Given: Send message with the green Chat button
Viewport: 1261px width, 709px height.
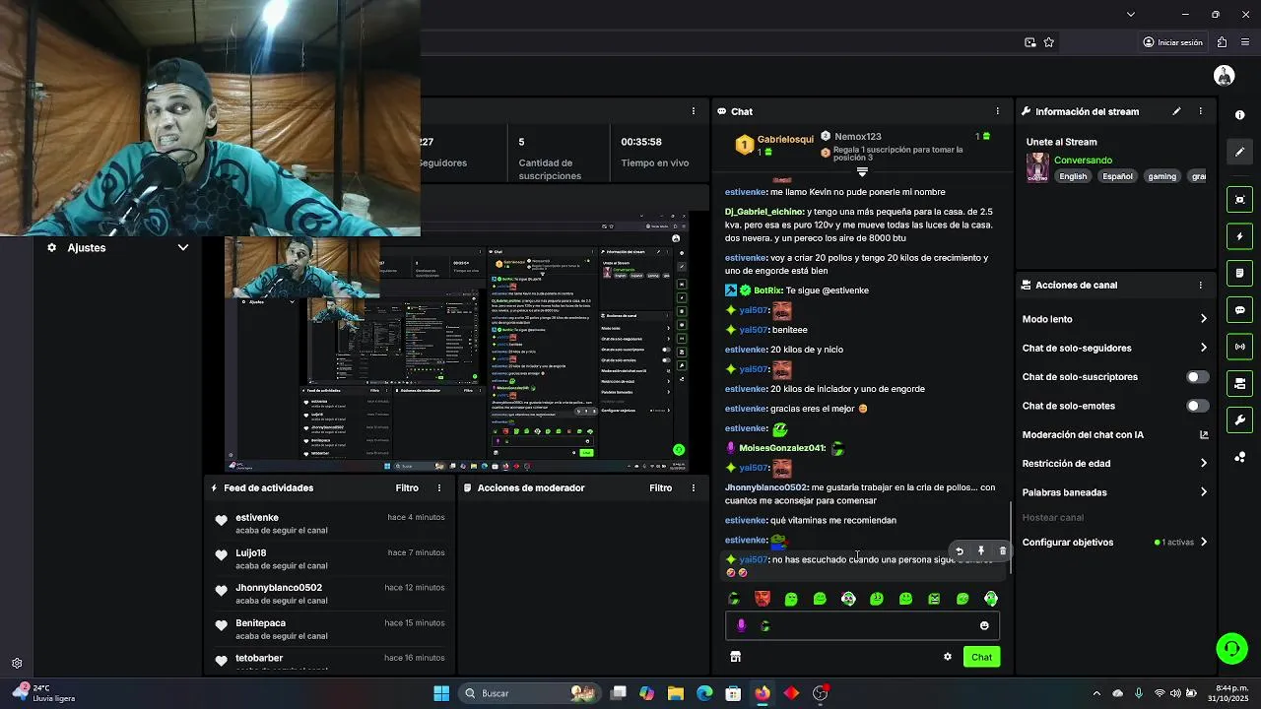Looking at the screenshot, I should (981, 657).
